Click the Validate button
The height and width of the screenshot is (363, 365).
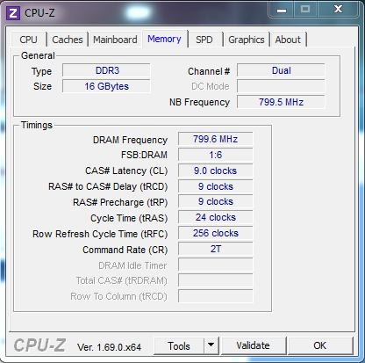[254, 345]
